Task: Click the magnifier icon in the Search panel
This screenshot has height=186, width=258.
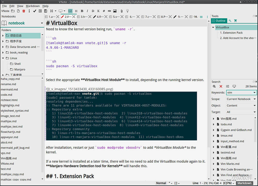Action: click(x=214, y=86)
